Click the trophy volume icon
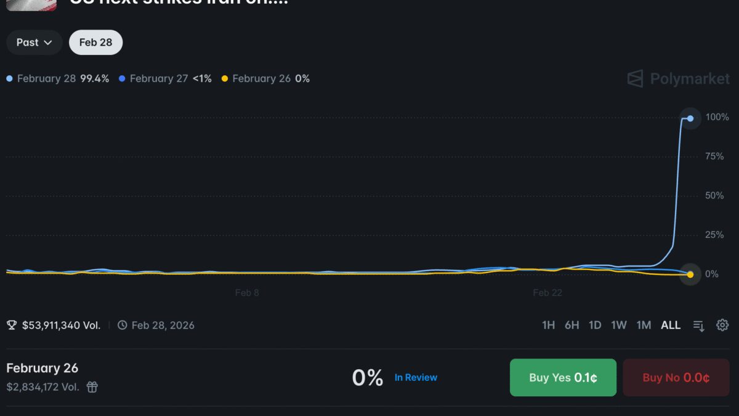 [x=12, y=325]
